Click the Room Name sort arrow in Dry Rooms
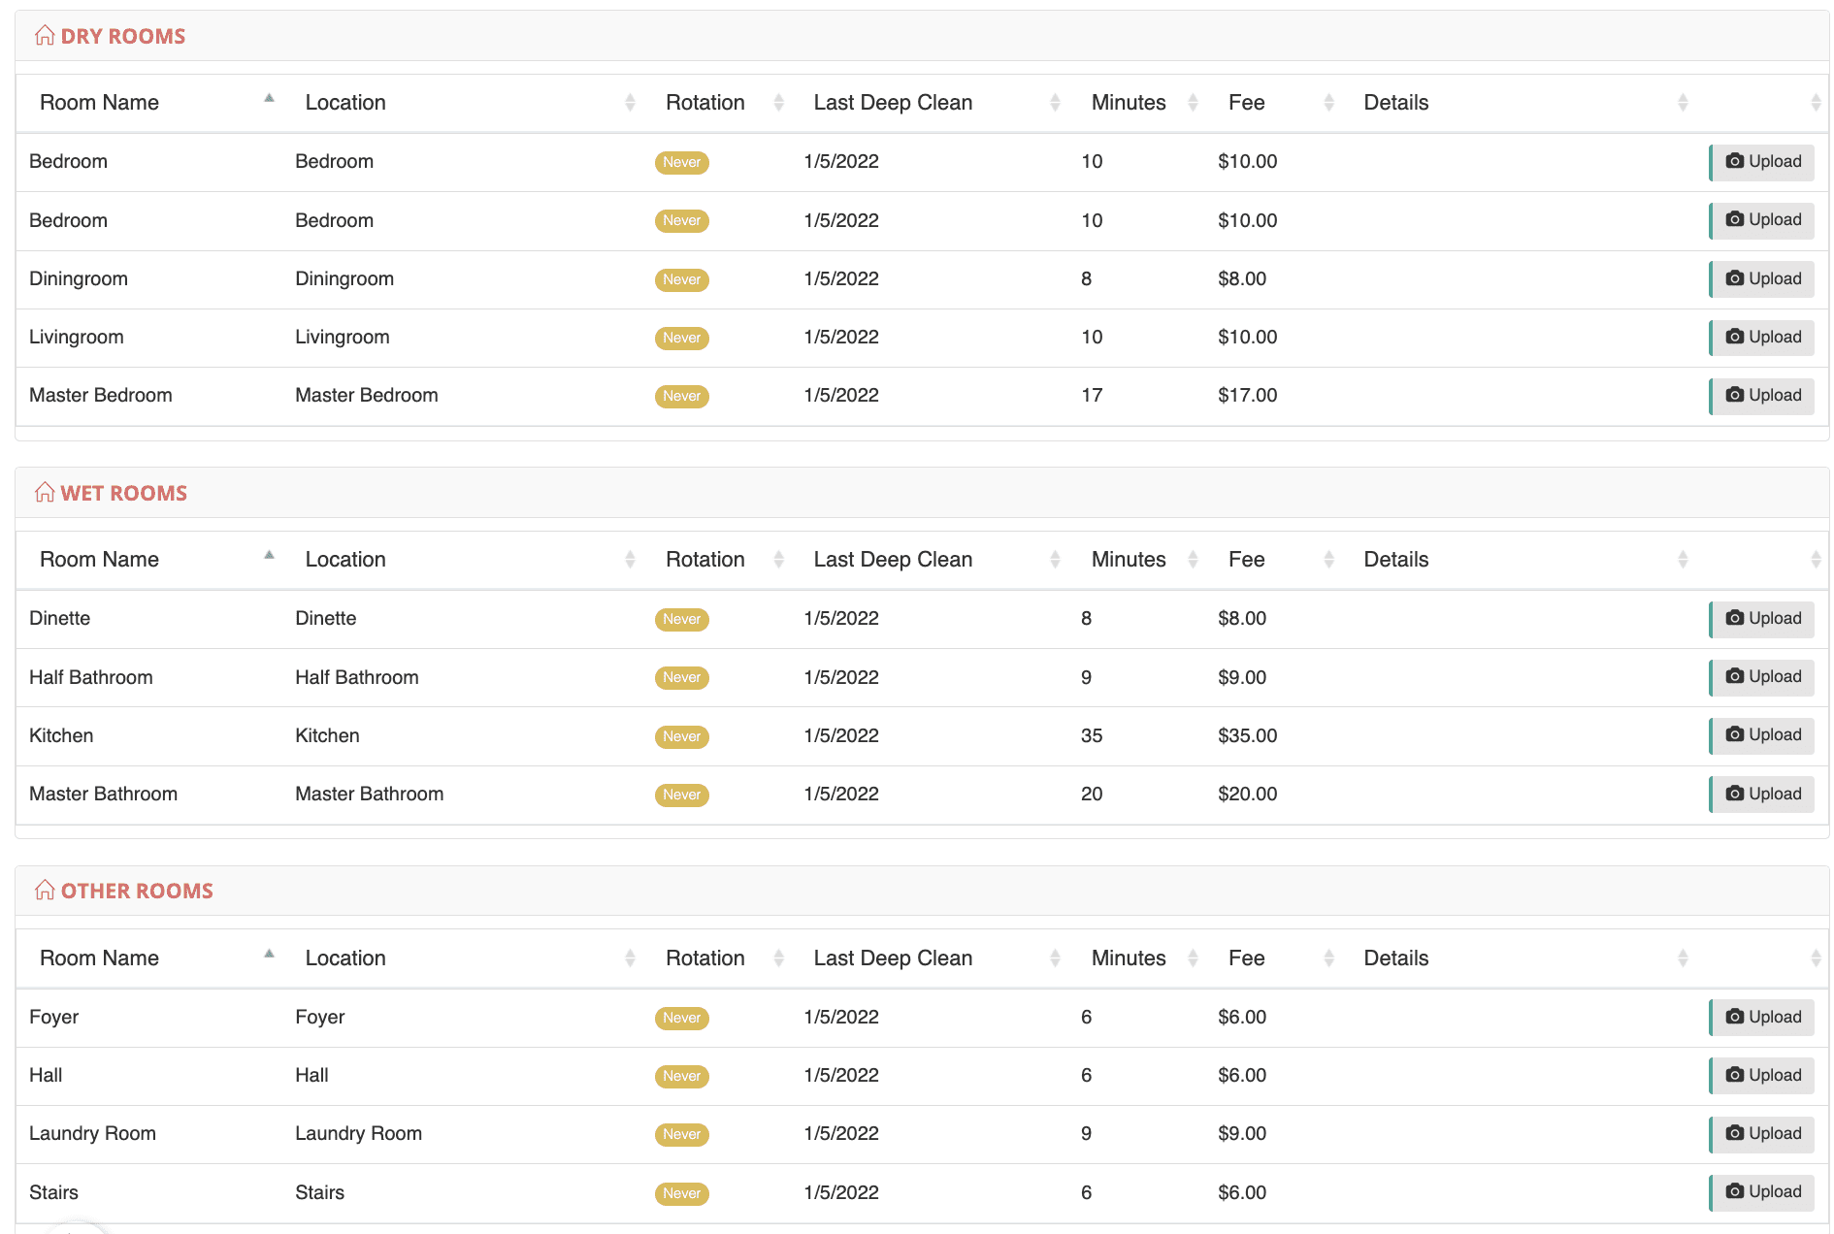The image size is (1834, 1234). coord(269,100)
